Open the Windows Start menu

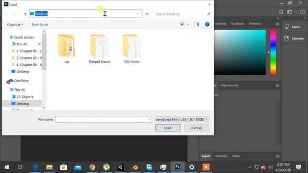tap(7, 167)
